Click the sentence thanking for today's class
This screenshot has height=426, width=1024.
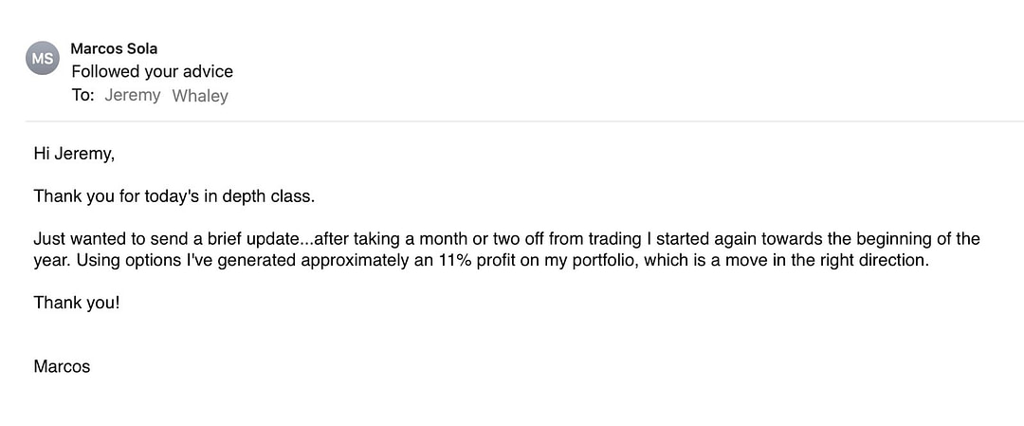[174, 196]
